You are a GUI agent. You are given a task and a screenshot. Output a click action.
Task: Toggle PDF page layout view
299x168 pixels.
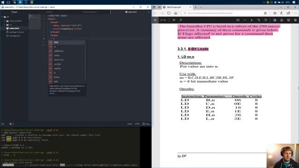tap(265, 20)
